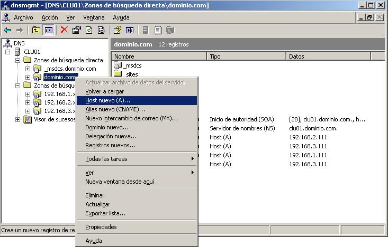Collapse Zonas de búsqueda directa

coord(18,60)
